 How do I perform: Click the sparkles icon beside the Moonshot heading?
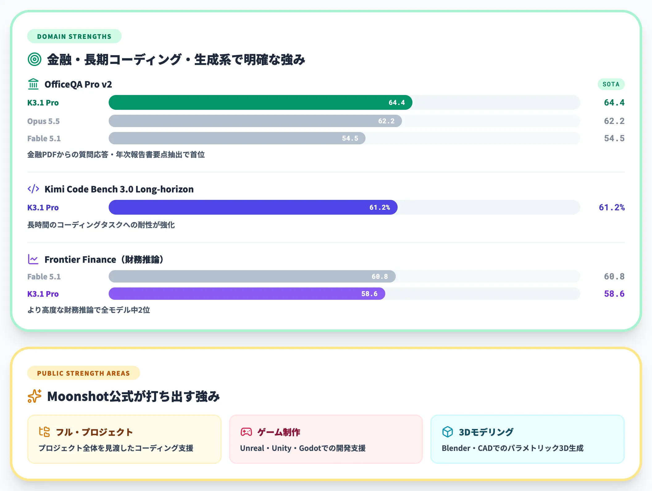pos(34,396)
